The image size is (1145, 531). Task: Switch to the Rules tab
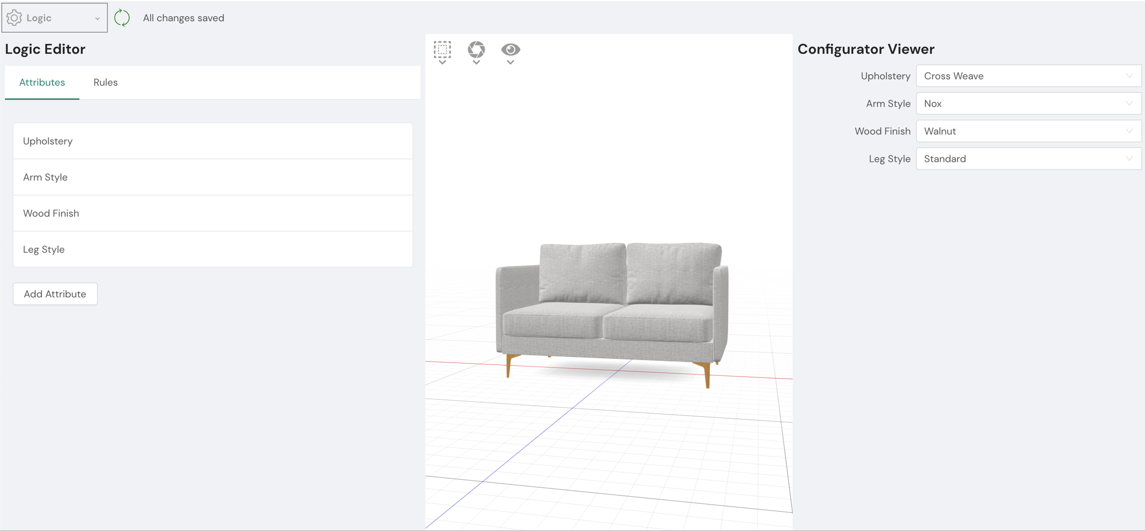(105, 82)
